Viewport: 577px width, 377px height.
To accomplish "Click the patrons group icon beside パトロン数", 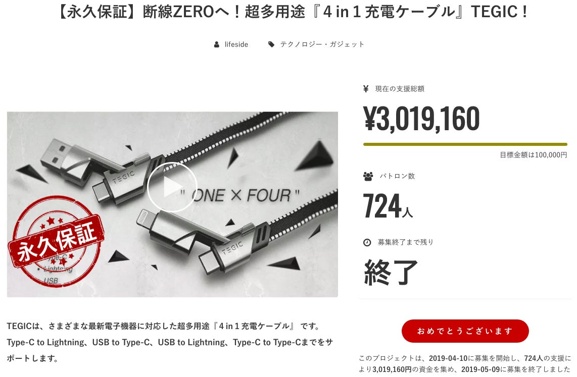I will pyautogui.click(x=368, y=176).
